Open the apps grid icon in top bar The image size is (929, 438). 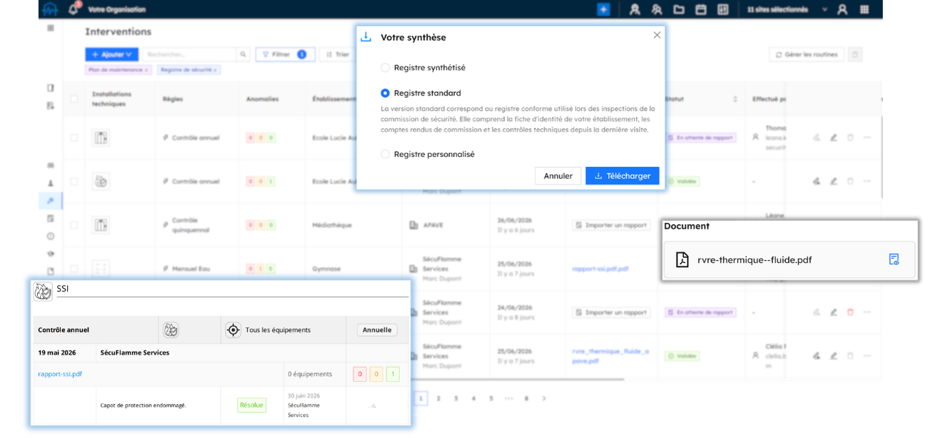pyautogui.click(x=865, y=9)
